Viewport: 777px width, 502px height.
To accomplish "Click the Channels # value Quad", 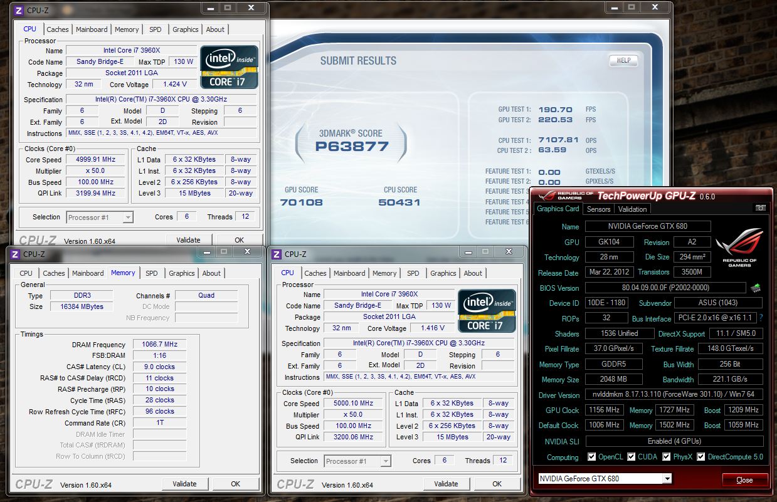I will click(x=206, y=296).
